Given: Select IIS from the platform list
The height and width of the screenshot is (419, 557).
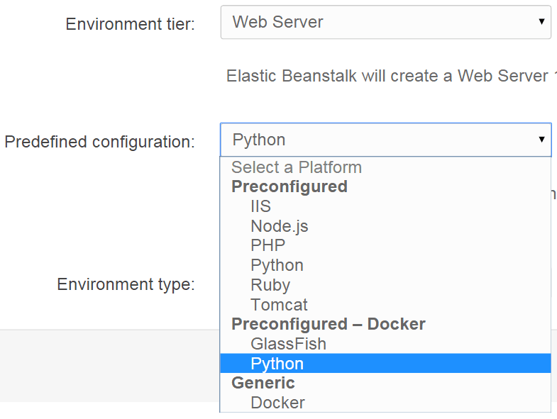Looking at the screenshot, I should point(260,207).
